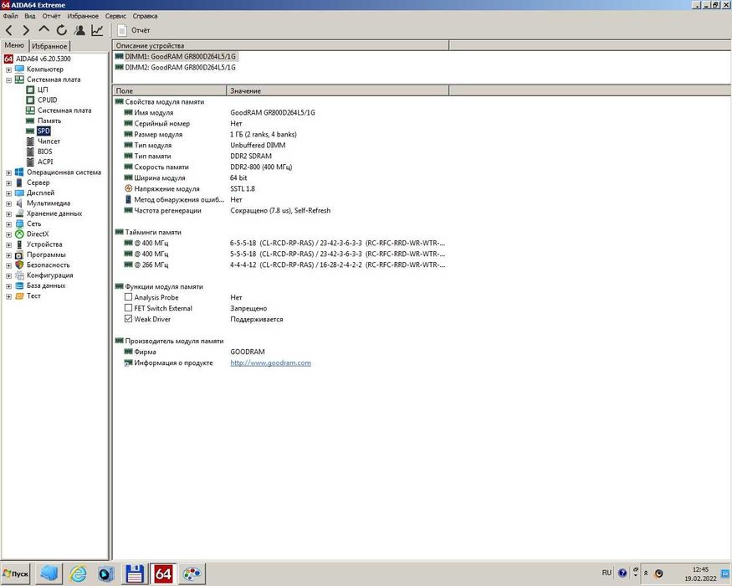Toggle the Analysis Probe checkbox
Viewport: 732px width, 586px height.
[128, 297]
